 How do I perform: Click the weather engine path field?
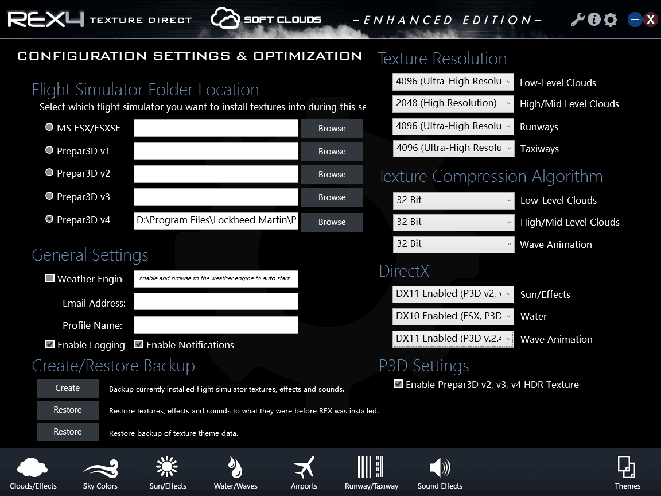pos(216,279)
